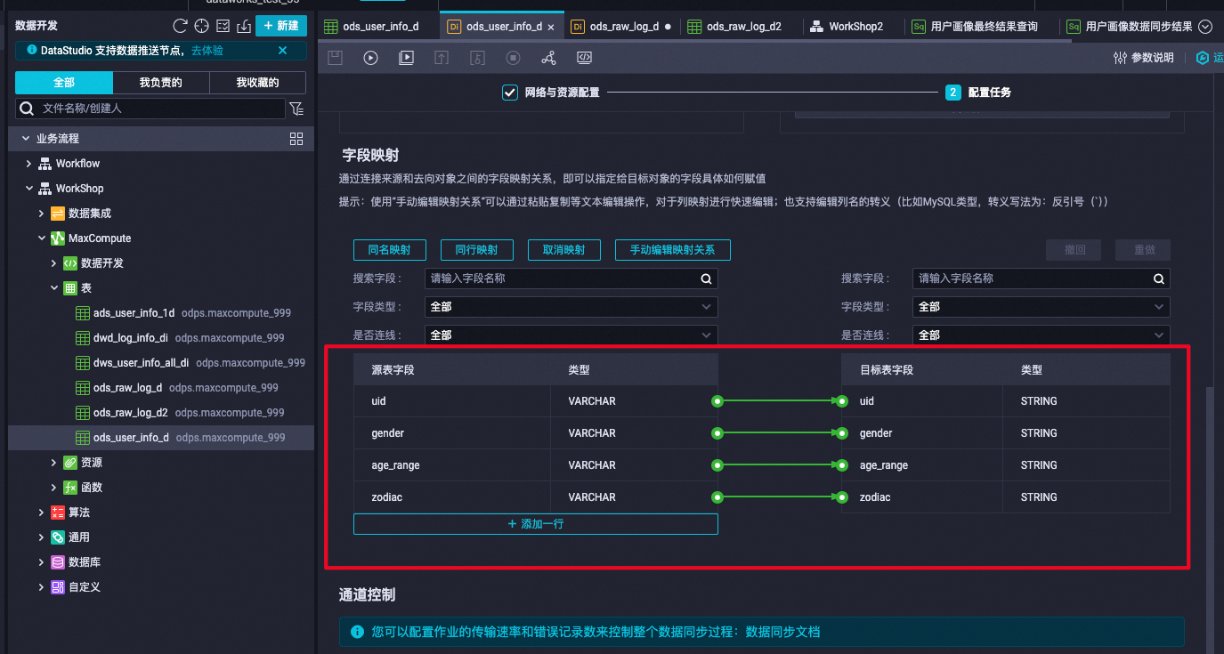1224x654 pixels.
Task: Collapse the WorkShop tree node
Action: click(28, 189)
